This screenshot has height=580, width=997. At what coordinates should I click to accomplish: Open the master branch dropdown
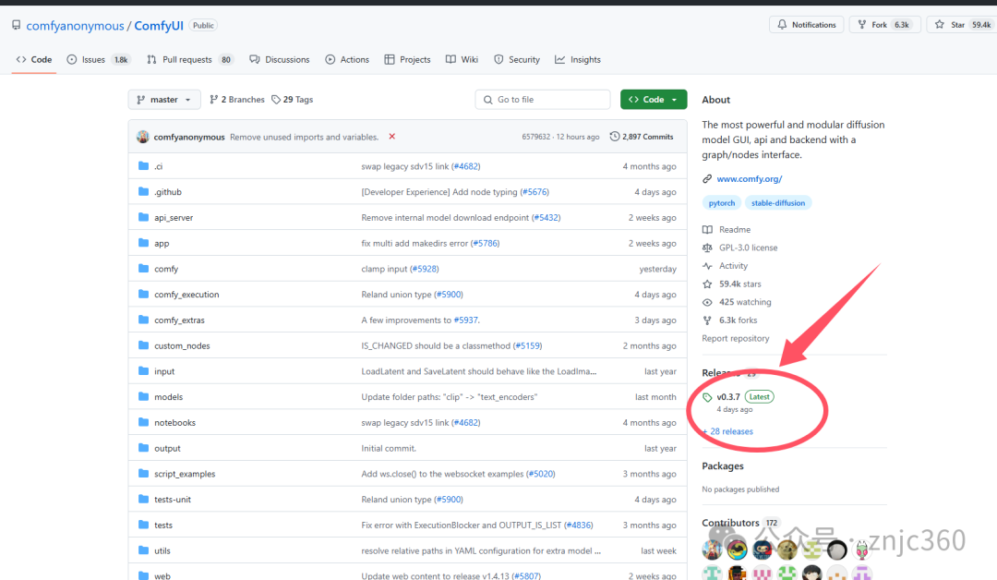pyautogui.click(x=164, y=99)
